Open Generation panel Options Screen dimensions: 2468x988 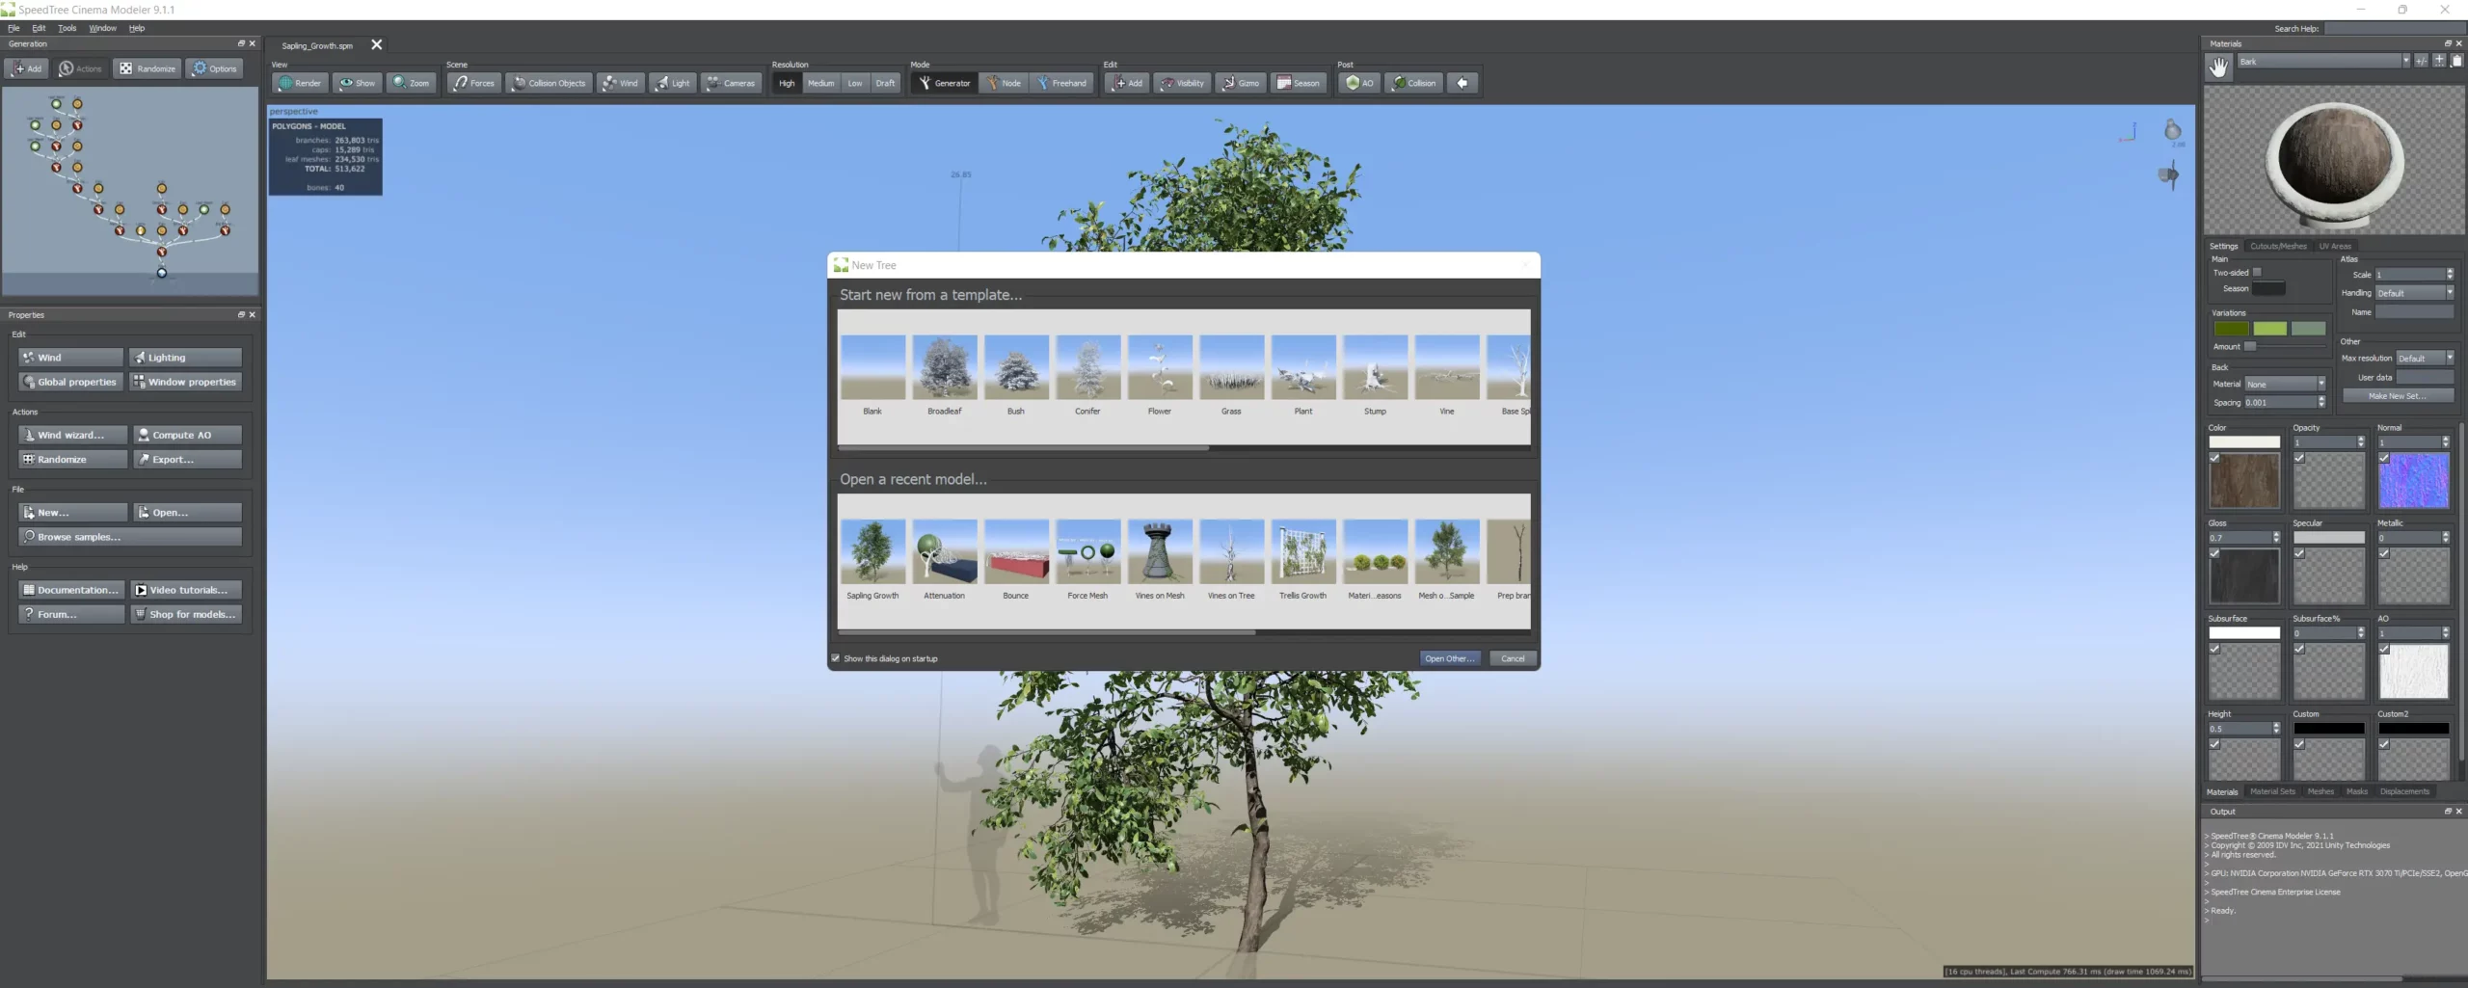click(x=214, y=68)
